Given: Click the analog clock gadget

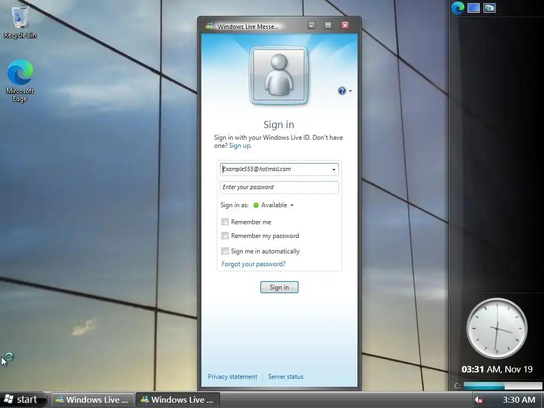Looking at the screenshot, I should point(497,328).
